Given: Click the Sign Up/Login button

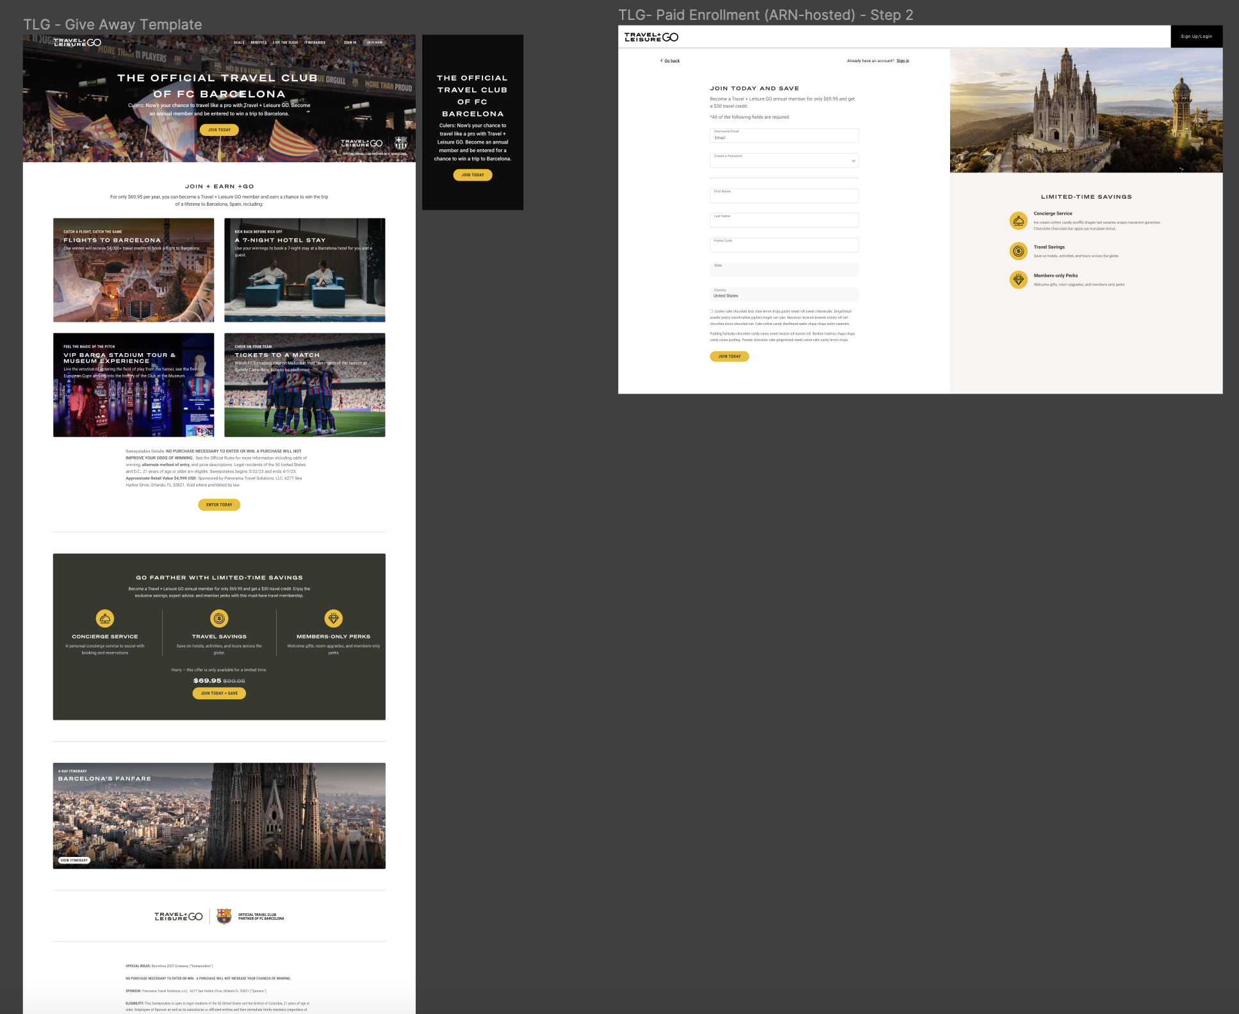Looking at the screenshot, I should click(x=1197, y=37).
